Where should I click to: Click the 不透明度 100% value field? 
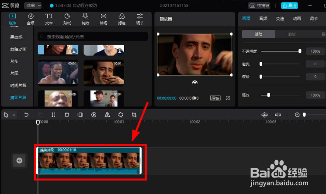click(x=315, y=51)
